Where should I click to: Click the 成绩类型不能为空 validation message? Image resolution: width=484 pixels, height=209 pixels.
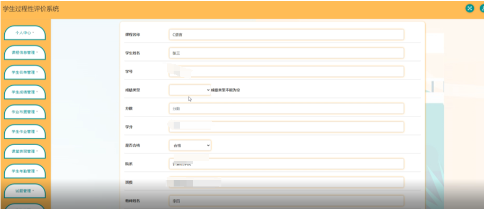(226, 90)
